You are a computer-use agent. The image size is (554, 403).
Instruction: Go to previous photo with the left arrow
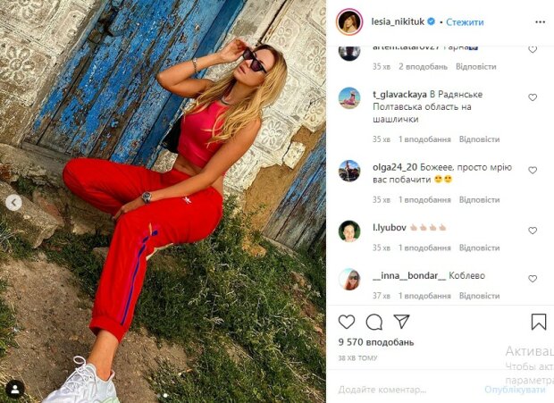pos(13,203)
